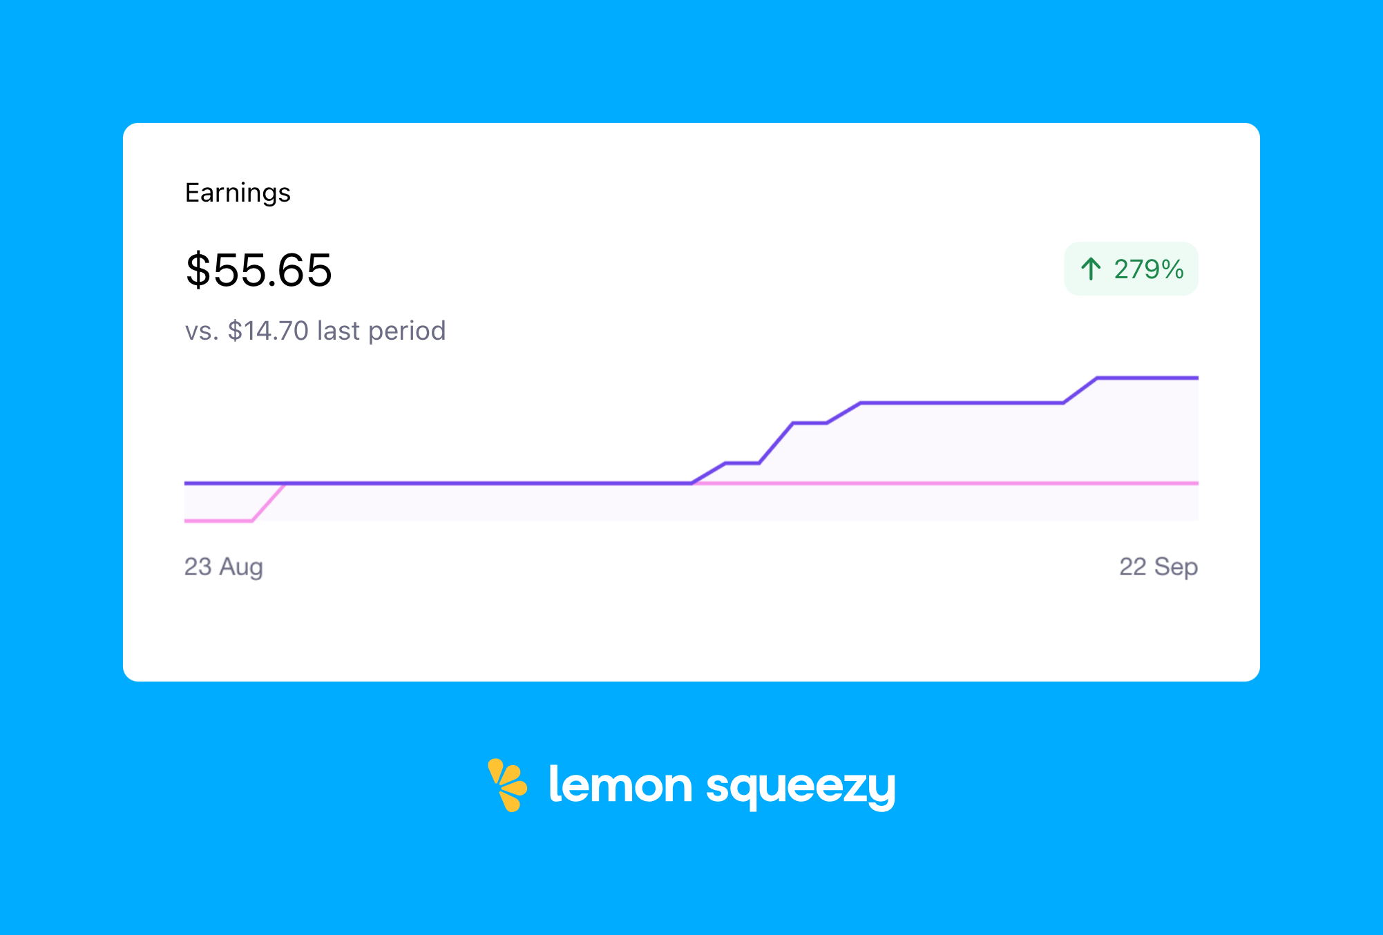Image resolution: width=1383 pixels, height=935 pixels.
Task: Select the 23 Aug start date label
Action: click(x=223, y=567)
